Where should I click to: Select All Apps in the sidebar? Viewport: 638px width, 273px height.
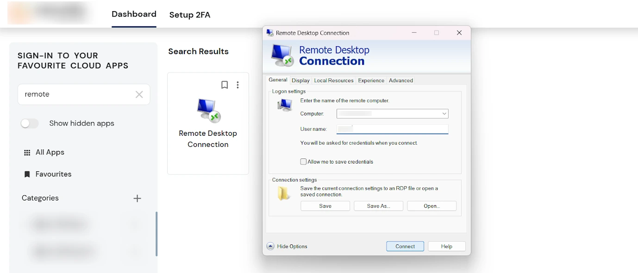pyautogui.click(x=49, y=152)
